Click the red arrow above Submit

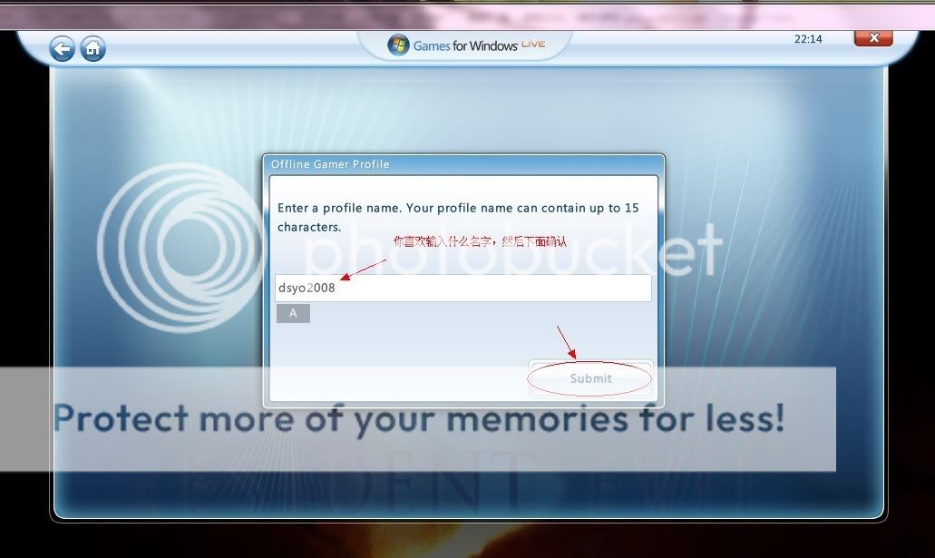click(x=565, y=342)
